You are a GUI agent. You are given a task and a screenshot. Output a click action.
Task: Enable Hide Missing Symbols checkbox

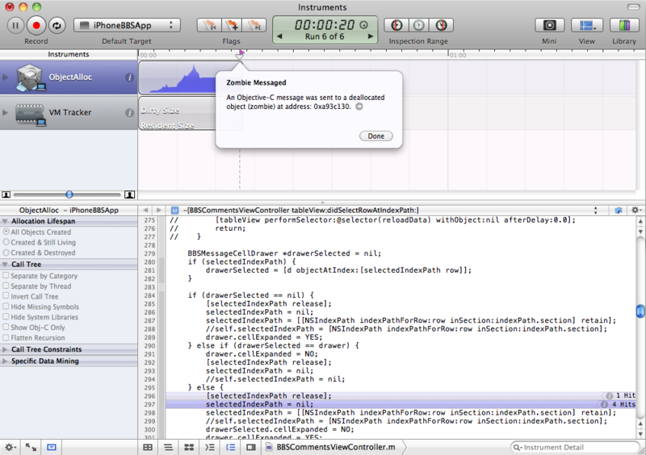(x=6, y=307)
